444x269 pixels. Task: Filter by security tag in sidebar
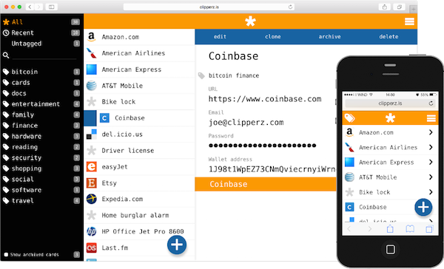[41, 157]
